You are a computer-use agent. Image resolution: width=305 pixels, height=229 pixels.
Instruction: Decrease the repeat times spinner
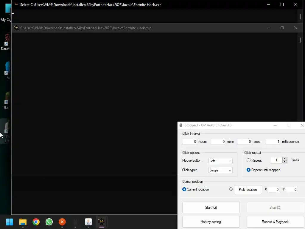[x=284, y=162]
